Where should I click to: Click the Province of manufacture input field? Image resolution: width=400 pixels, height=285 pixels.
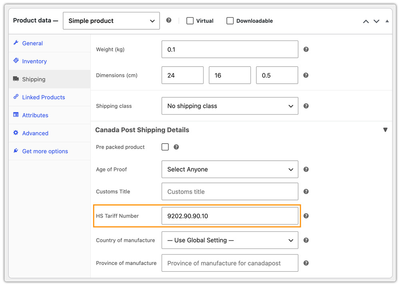point(230,263)
